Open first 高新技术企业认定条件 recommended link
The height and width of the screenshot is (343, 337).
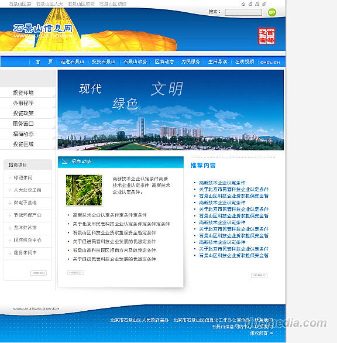222,183
